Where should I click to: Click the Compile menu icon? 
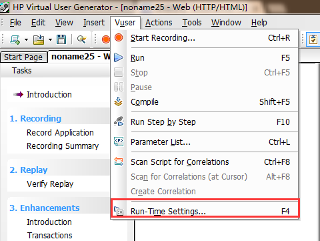pos(119,101)
